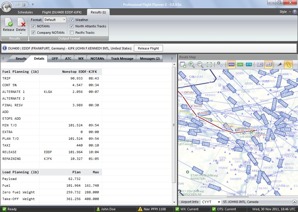Open the Style menu
The height and width of the screenshot is (212, 298).
point(285,12)
